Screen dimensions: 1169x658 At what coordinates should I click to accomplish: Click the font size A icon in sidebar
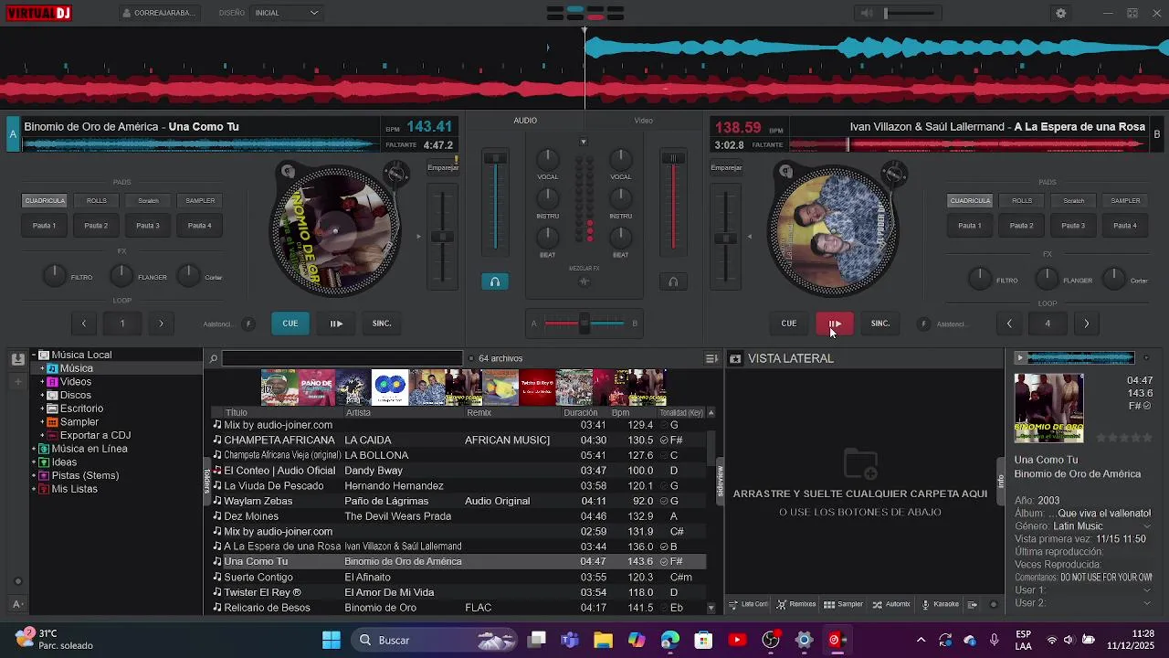coord(17,604)
